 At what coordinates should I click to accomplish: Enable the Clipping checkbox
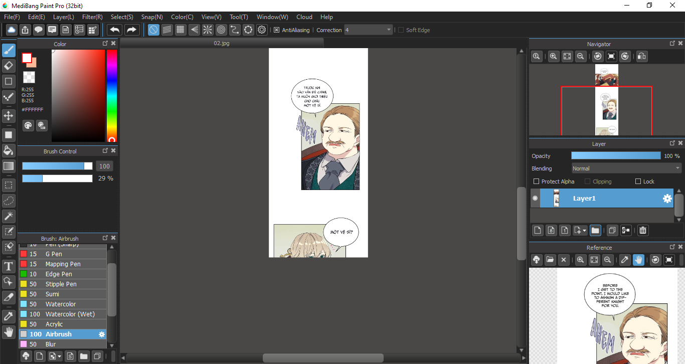(x=587, y=181)
